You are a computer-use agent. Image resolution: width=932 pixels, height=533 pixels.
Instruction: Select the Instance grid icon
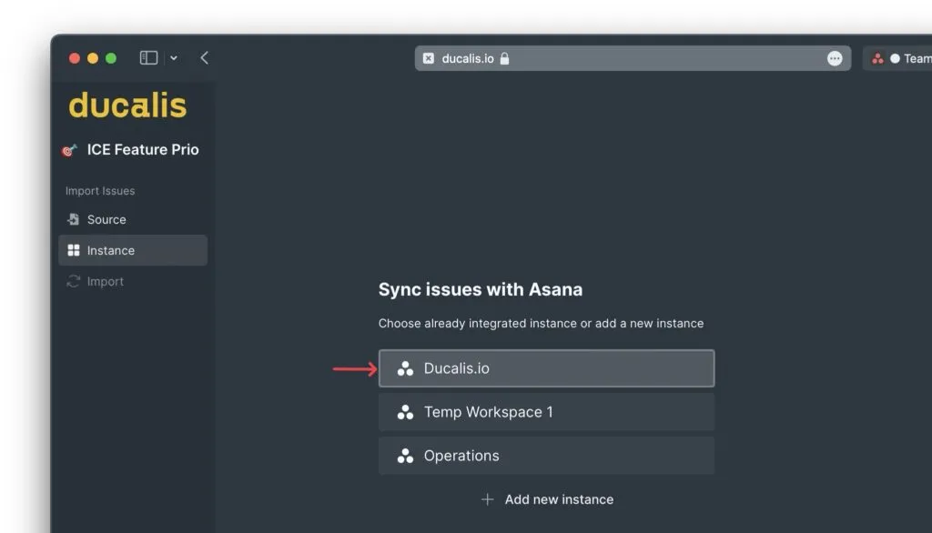(x=74, y=251)
